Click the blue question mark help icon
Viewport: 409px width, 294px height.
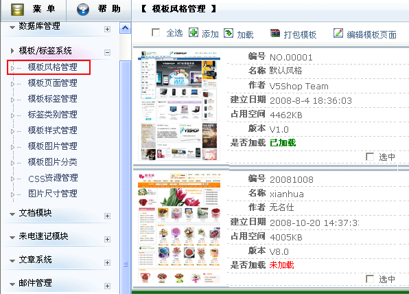tap(83, 10)
